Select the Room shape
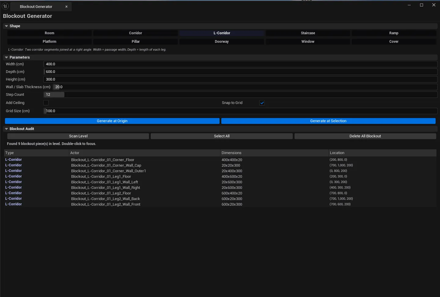This screenshot has height=297, width=440. (x=50, y=33)
